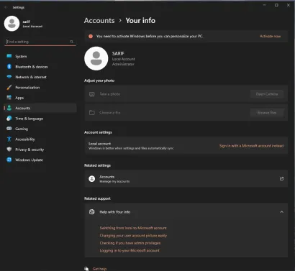Collapse Help with Your info section
Viewport: 295px width, 271px height.
tap(281, 212)
